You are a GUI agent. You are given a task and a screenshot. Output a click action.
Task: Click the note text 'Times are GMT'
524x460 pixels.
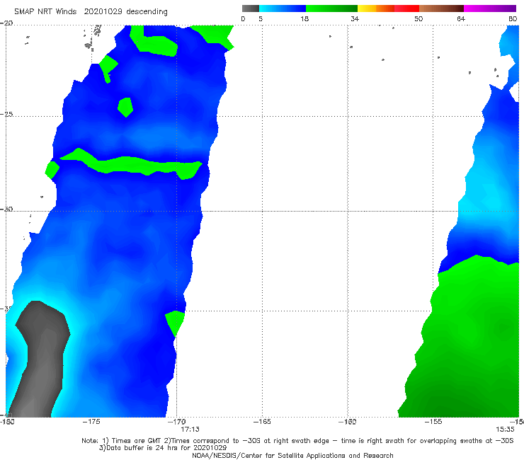click(135, 441)
